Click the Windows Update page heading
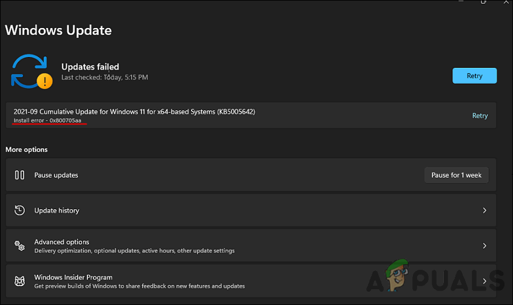Image resolution: width=513 pixels, height=305 pixels. tap(58, 30)
